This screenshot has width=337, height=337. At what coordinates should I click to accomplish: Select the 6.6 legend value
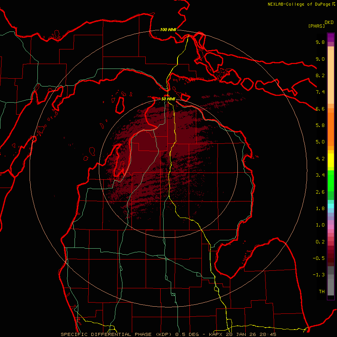pyautogui.click(x=320, y=109)
